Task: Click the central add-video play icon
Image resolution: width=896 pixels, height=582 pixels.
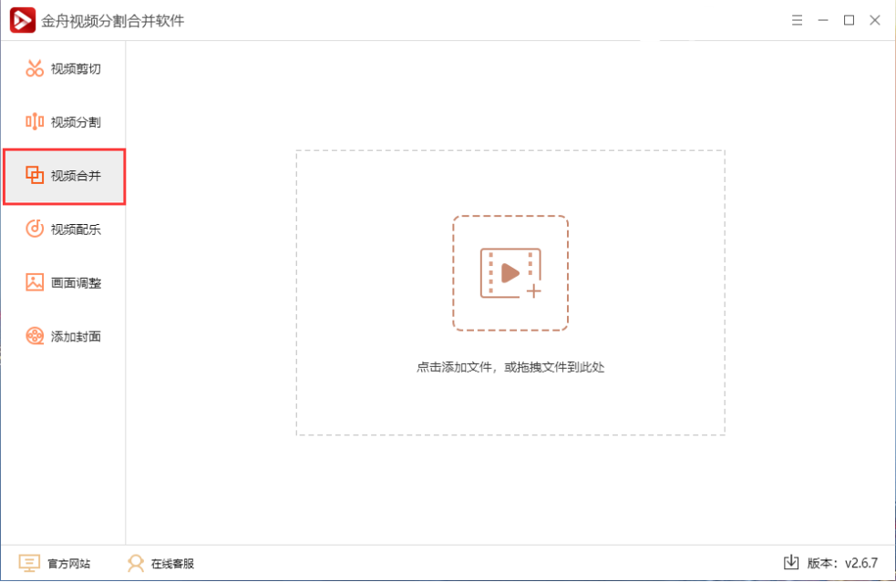Action: 510,272
